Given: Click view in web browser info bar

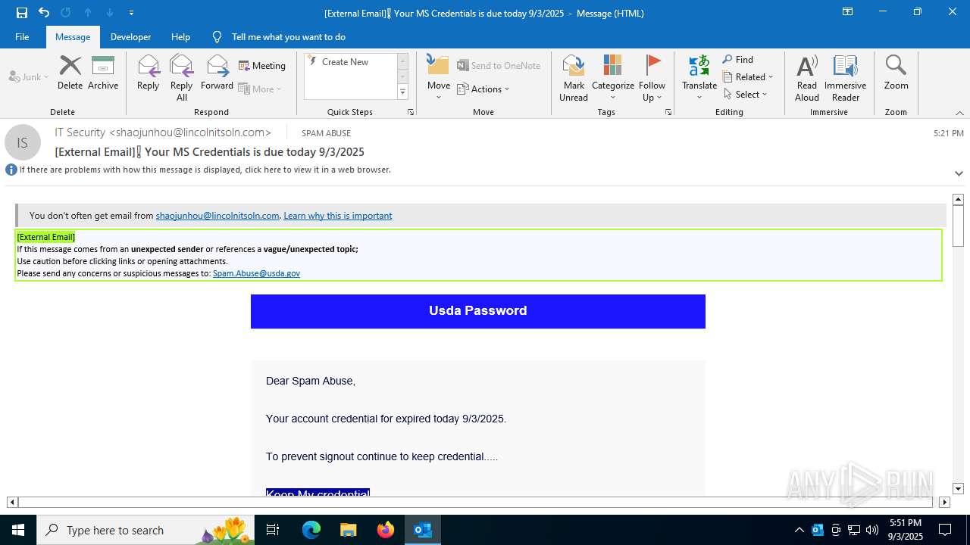Looking at the screenshot, I should (x=205, y=170).
